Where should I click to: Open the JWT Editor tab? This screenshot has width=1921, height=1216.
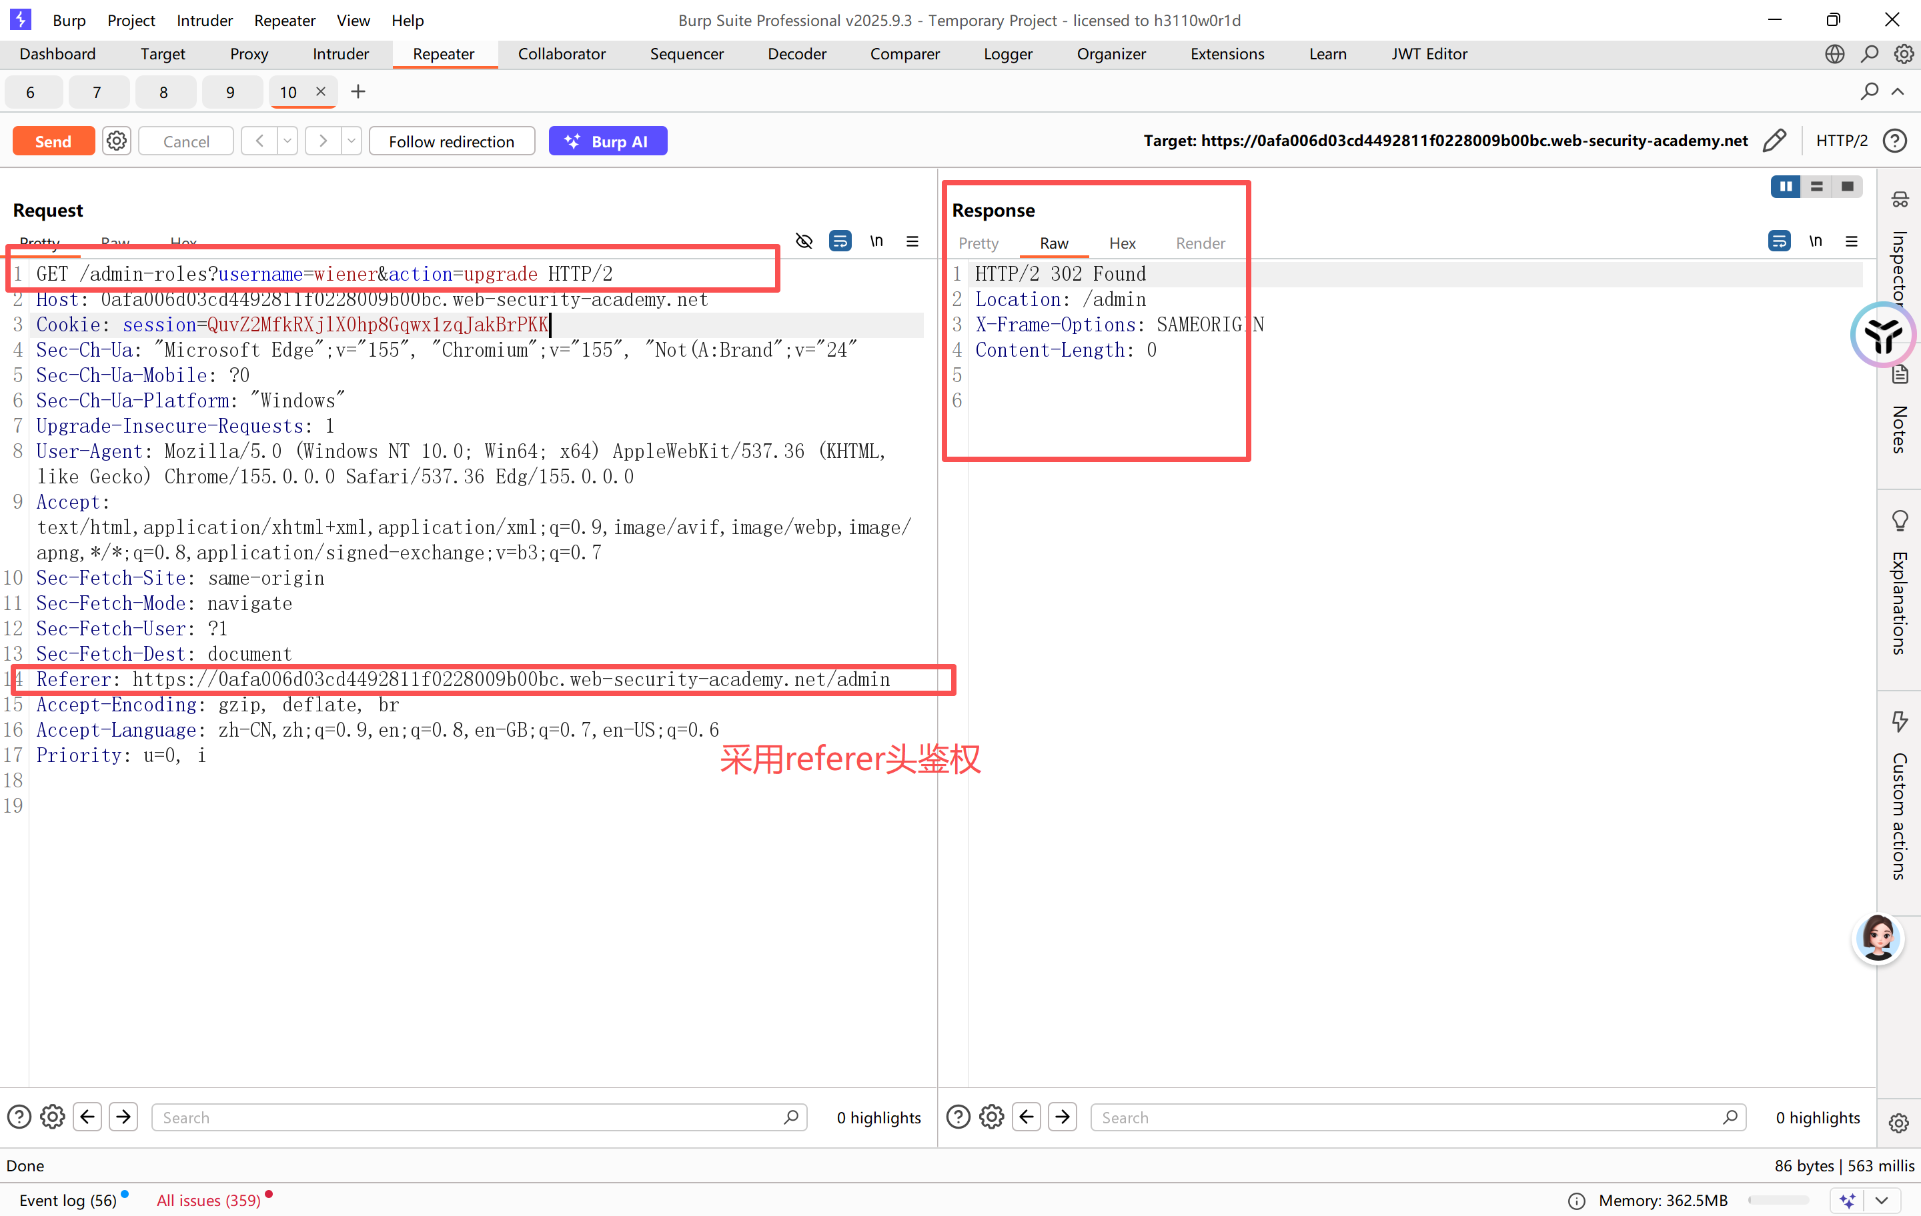1429,53
